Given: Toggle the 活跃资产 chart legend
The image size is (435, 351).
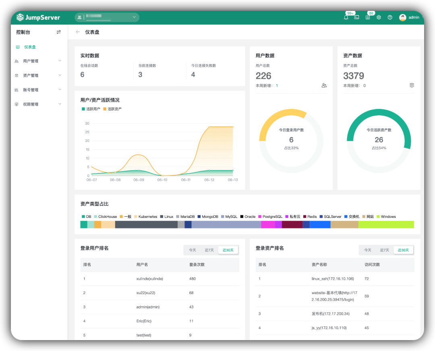Looking at the screenshot, I should (112, 109).
